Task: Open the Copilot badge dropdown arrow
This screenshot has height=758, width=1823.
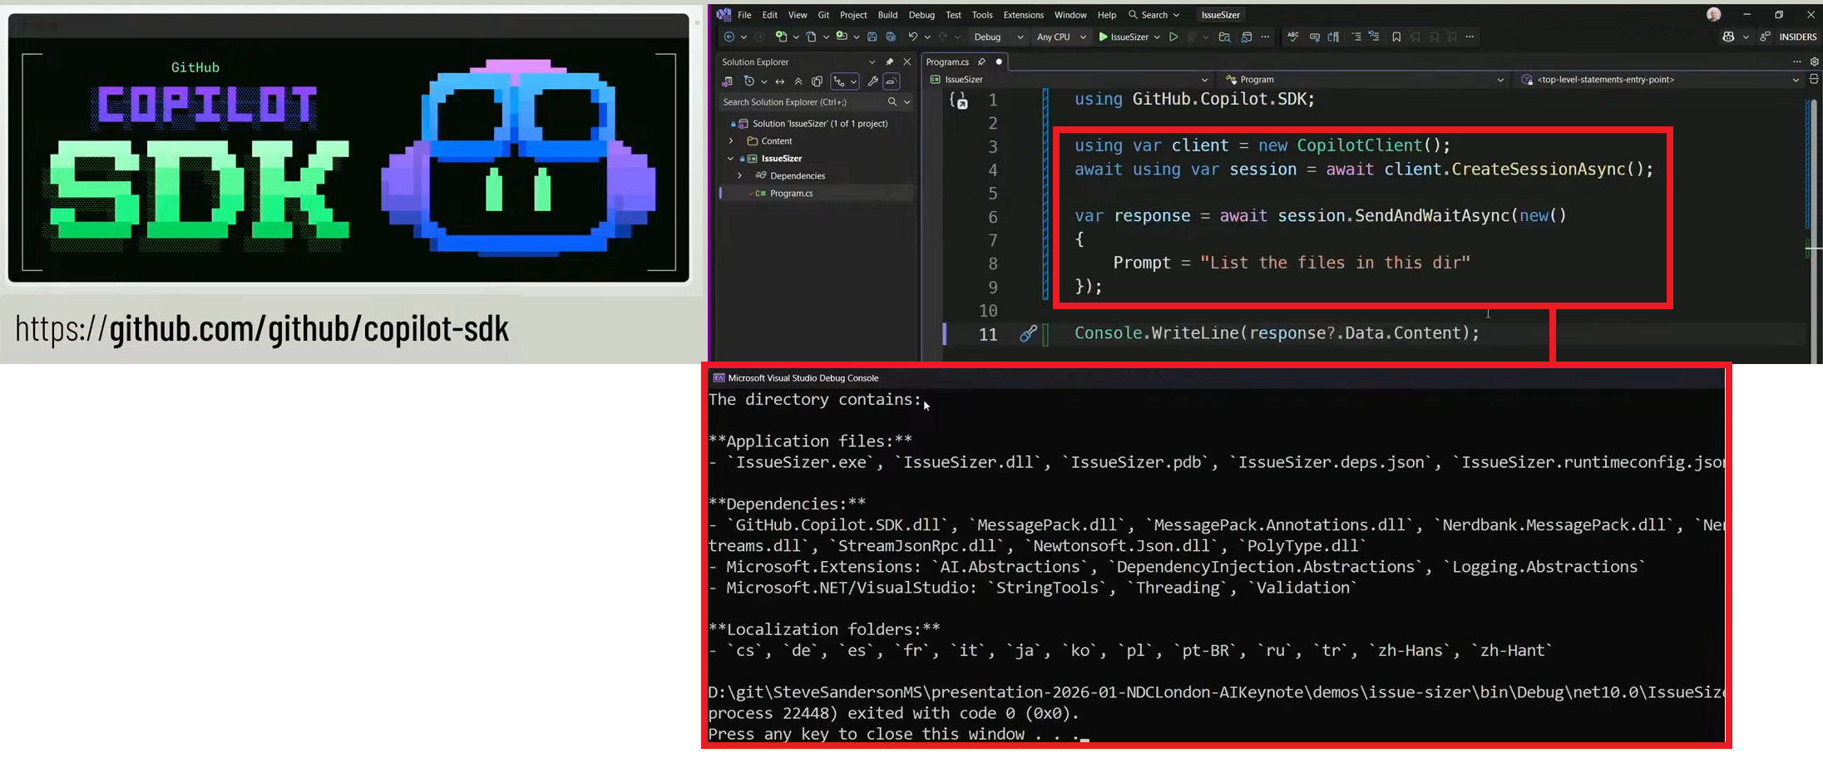Action: (1746, 37)
